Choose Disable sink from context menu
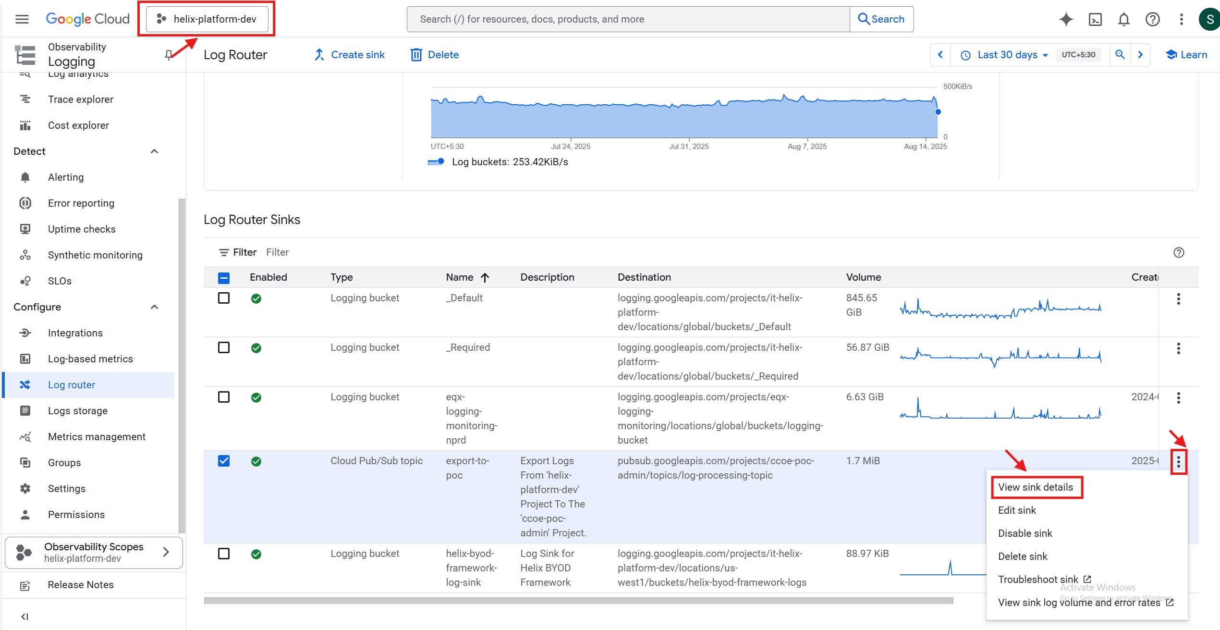The image size is (1220, 630). click(1025, 533)
